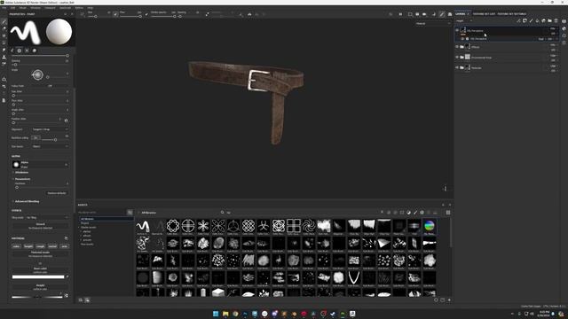Filter assets by brushes icon
Image resolution: width=568 pixels, height=319 pixels.
coord(415,213)
